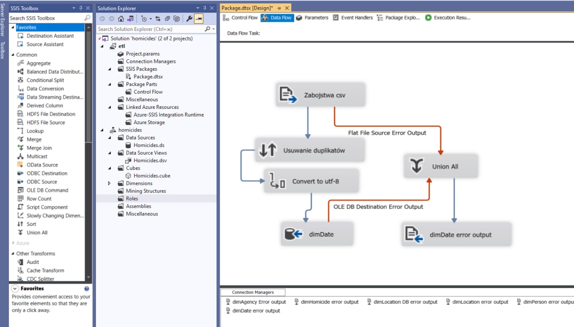The width and height of the screenshot is (574, 327).
Task: Collapse the Linked Azure Resources node
Action: coord(109,107)
